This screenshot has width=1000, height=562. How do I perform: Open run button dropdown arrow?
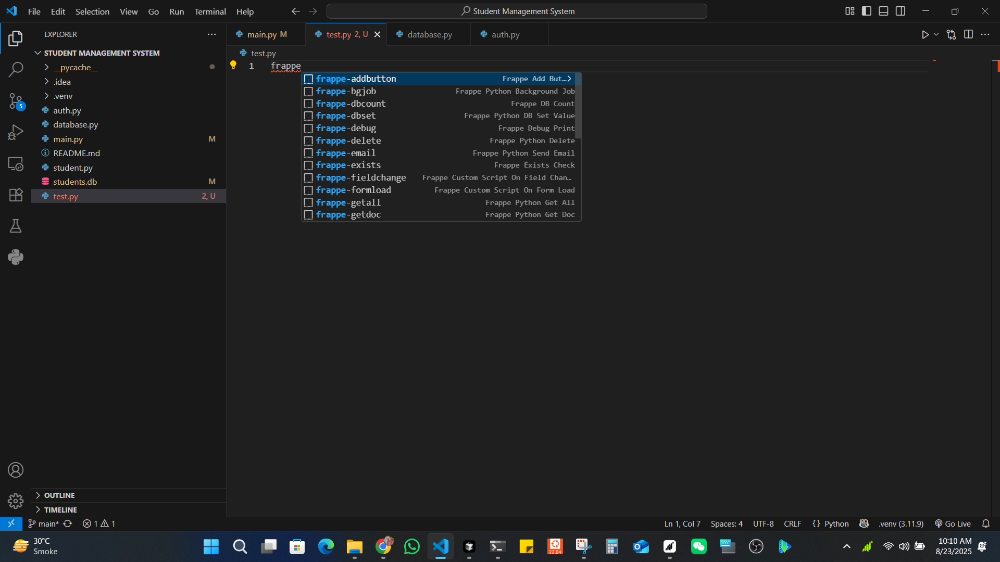point(936,34)
